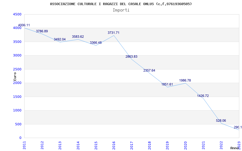Click the x-axis year 2011
The image size is (242, 151).
25,145
